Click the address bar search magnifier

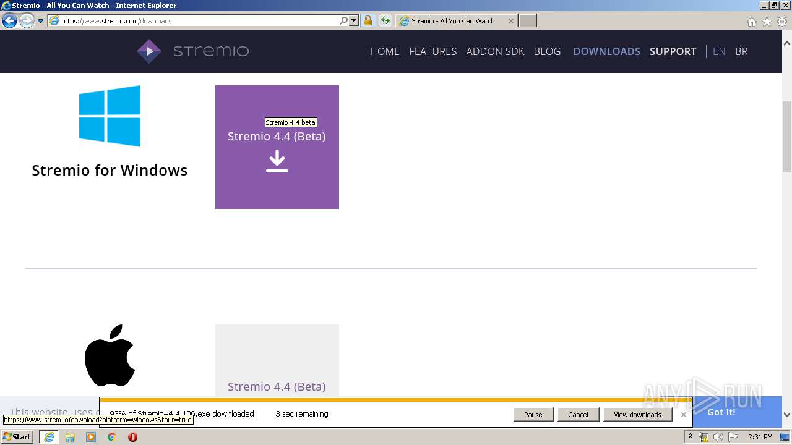[x=344, y=21]
